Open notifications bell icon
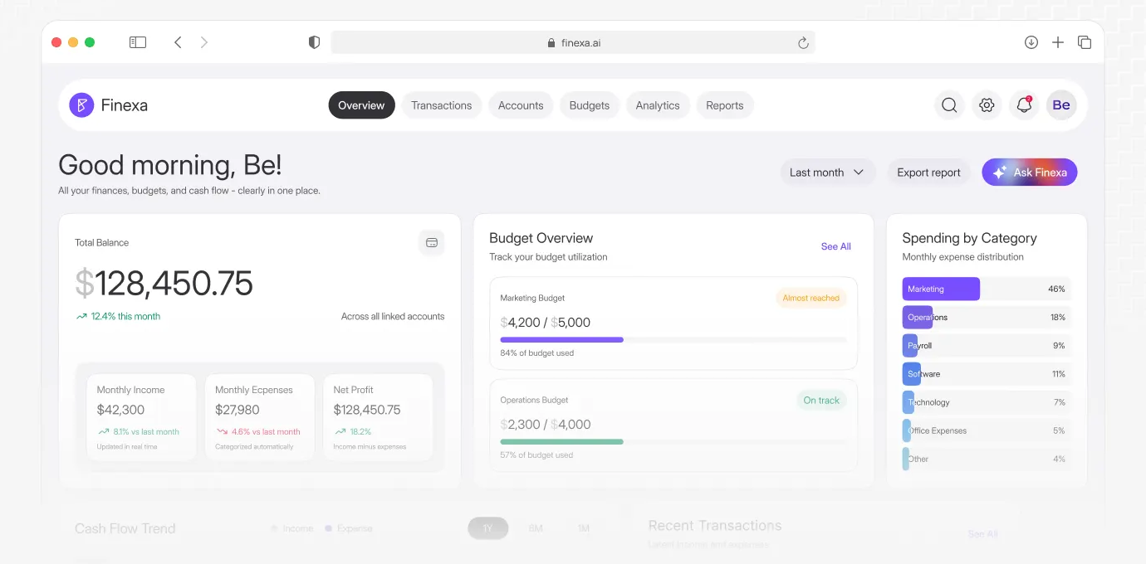1146x564 pixels. [1024, 105]
